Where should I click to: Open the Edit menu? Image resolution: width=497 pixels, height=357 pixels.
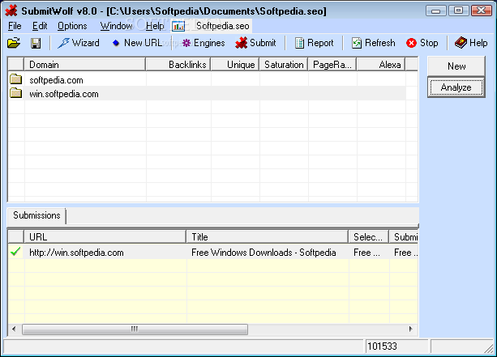[40, 26]
